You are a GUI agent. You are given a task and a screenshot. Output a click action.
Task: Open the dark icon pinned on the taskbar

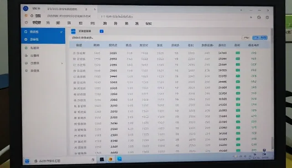[102, 159]
